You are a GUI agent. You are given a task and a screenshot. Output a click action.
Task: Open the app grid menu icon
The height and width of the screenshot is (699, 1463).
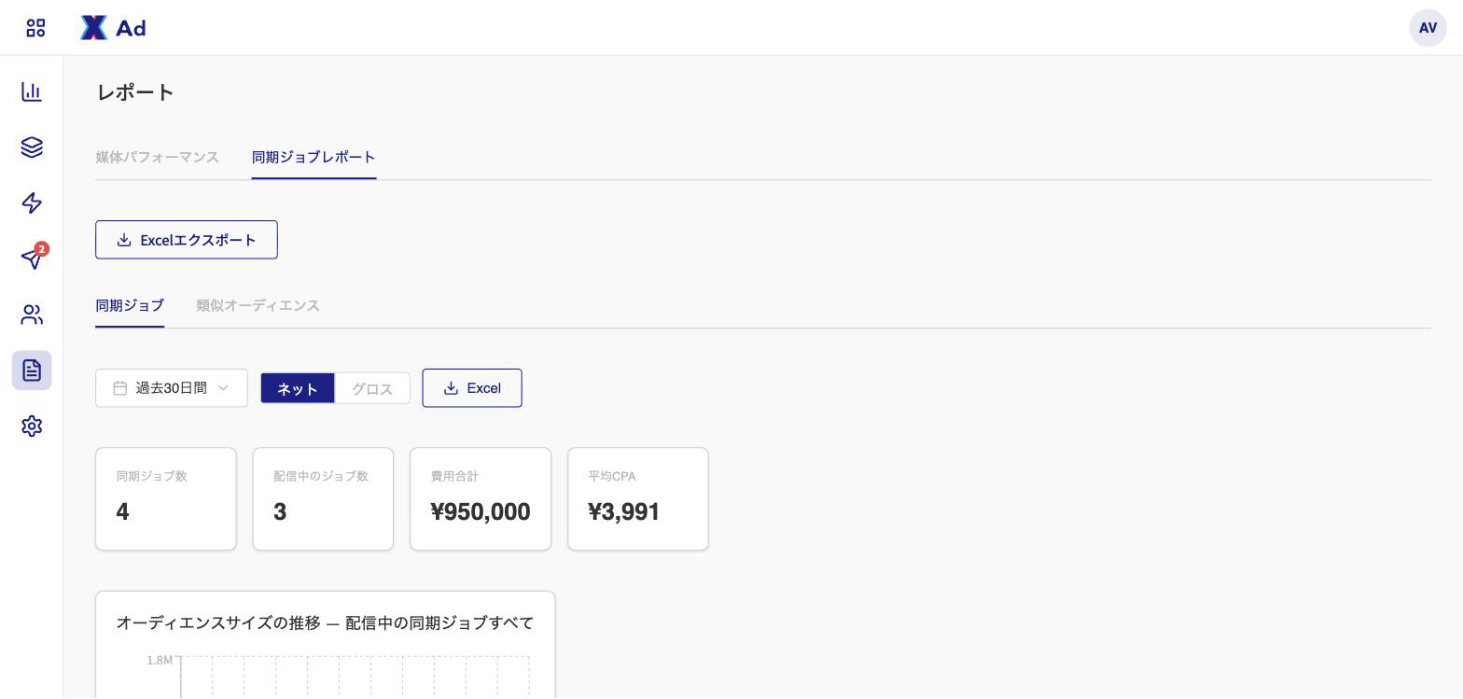[x=35, y=28]
